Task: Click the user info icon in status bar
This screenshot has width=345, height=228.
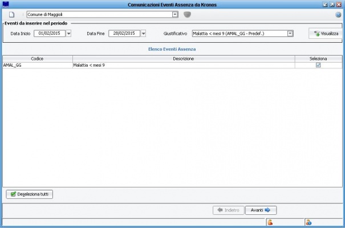Action: coord(309,222)
